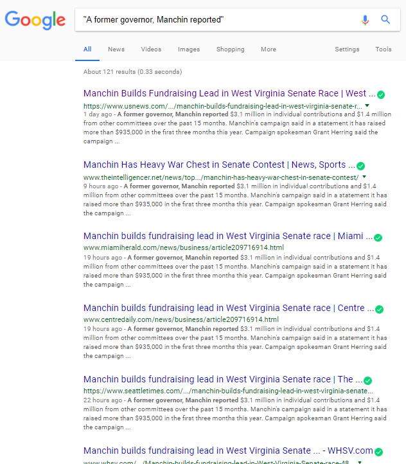
Task: Open the dropdown arrow after the theintelligencer.net URL
Action: 364,177
